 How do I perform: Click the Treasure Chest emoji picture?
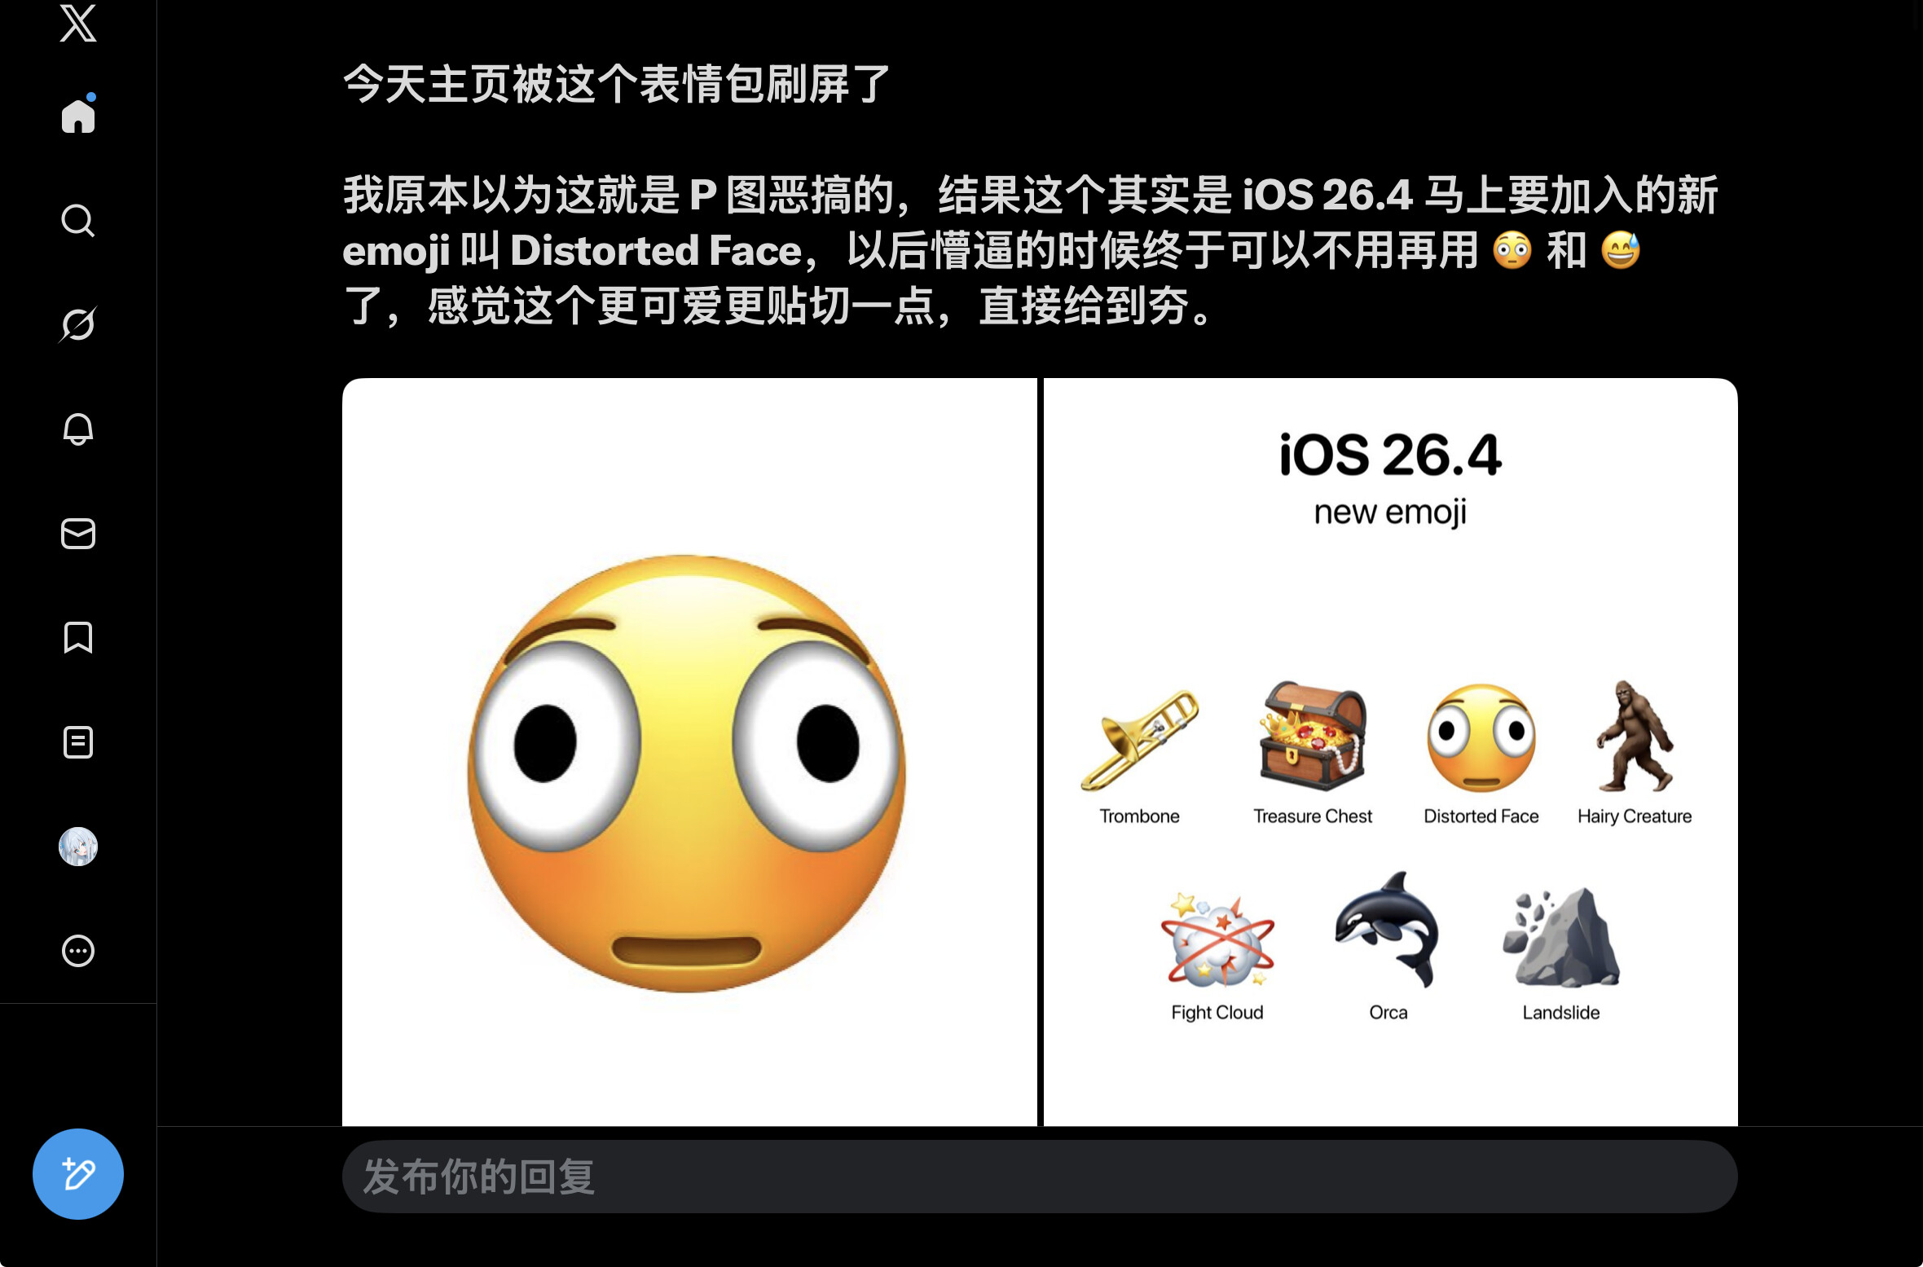tap(1312, 737)
